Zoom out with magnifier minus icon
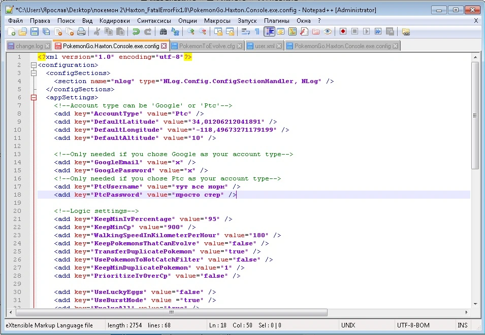The width and height of the screenshot is (485, 335). pos(202,31)
